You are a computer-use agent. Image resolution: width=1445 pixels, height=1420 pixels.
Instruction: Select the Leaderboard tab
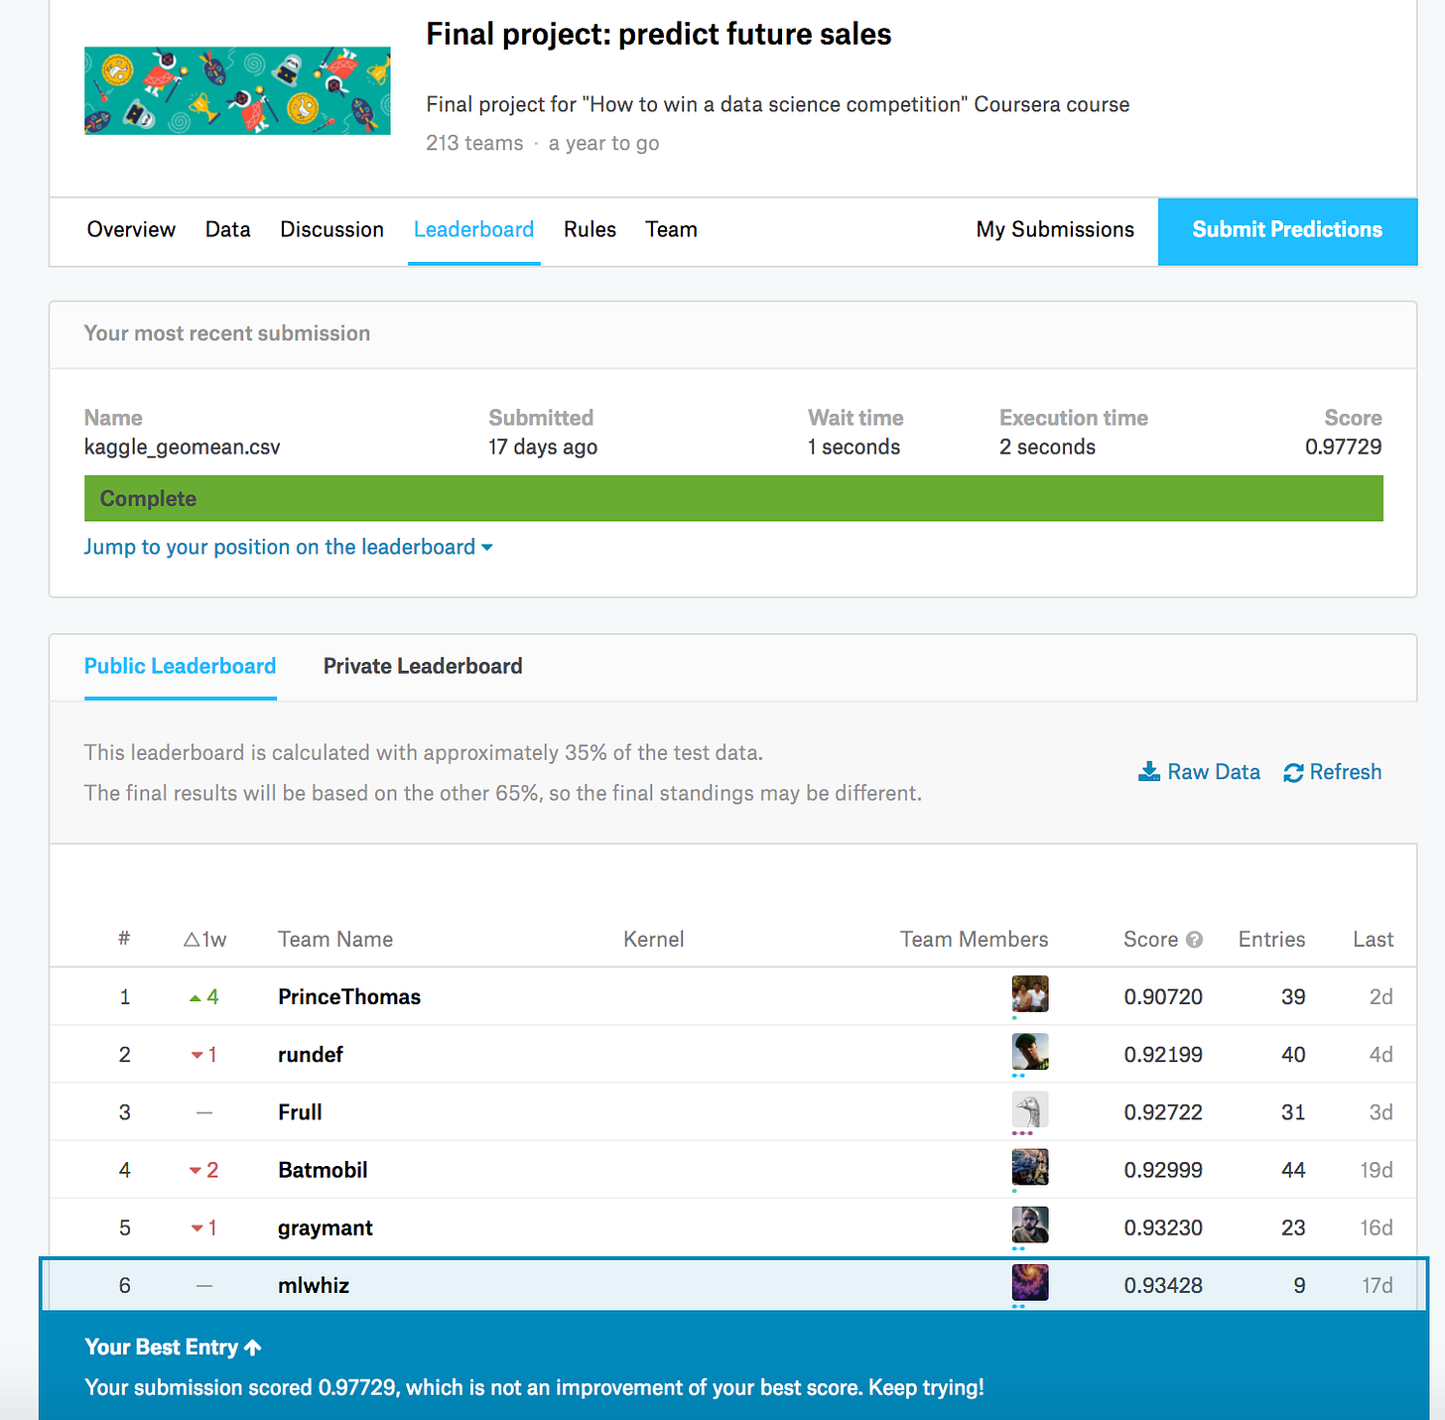[x=474, y=230]
